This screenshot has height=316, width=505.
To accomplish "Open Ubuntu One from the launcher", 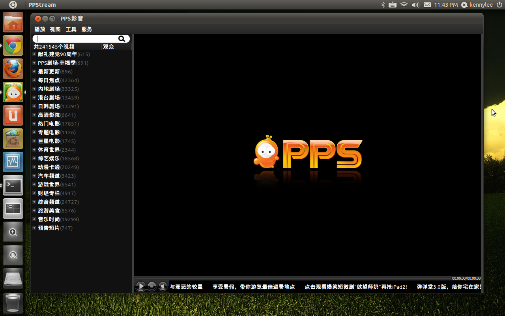I will pyautogui.click(x=13, y=115).
